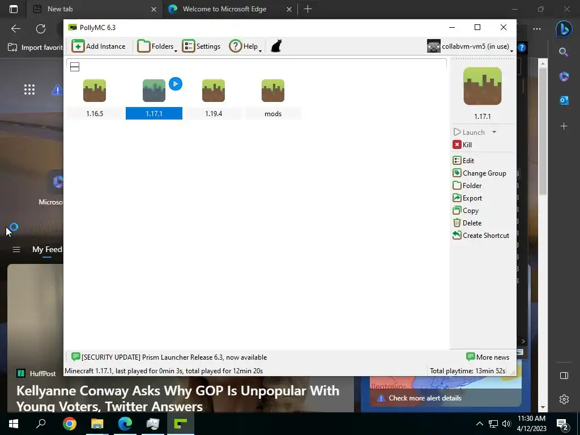Open the notification center

[x=562, y=424]
